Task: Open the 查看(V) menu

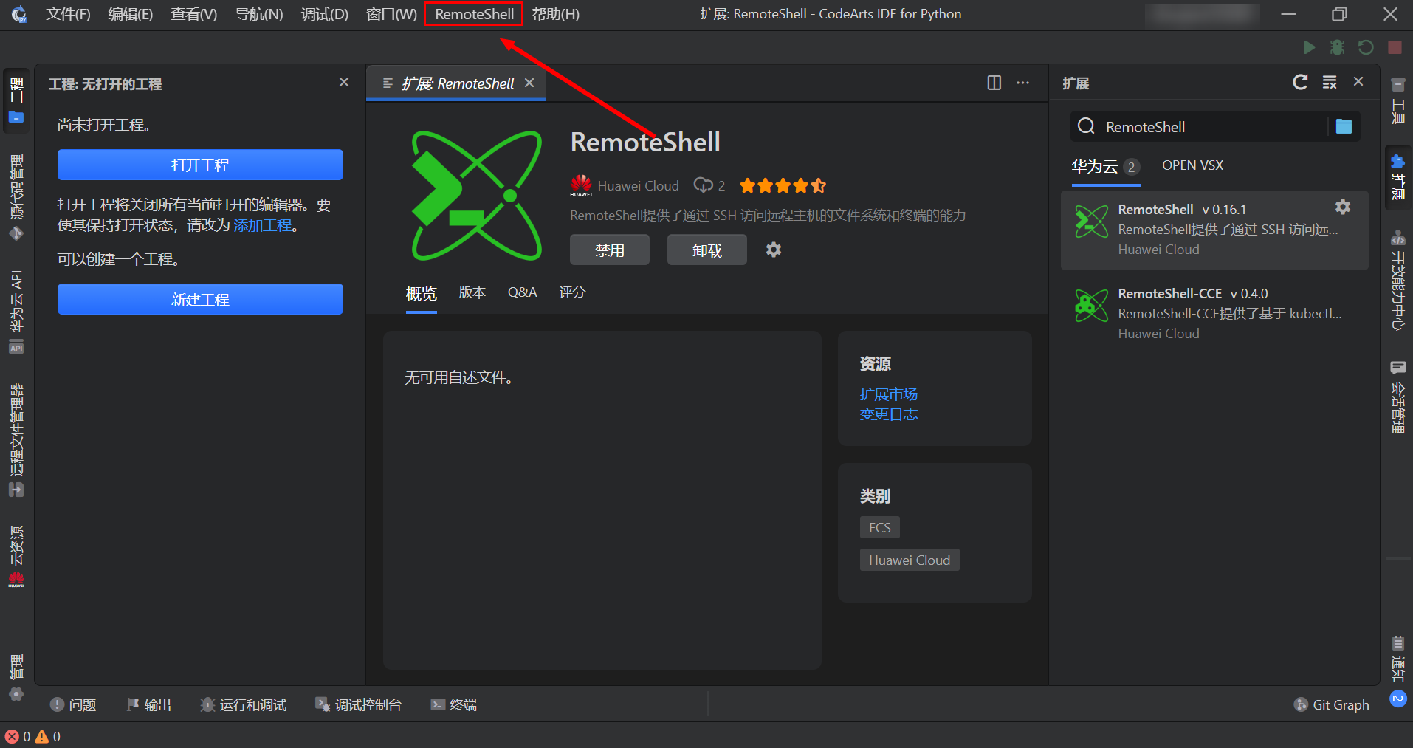Action: 194,14
